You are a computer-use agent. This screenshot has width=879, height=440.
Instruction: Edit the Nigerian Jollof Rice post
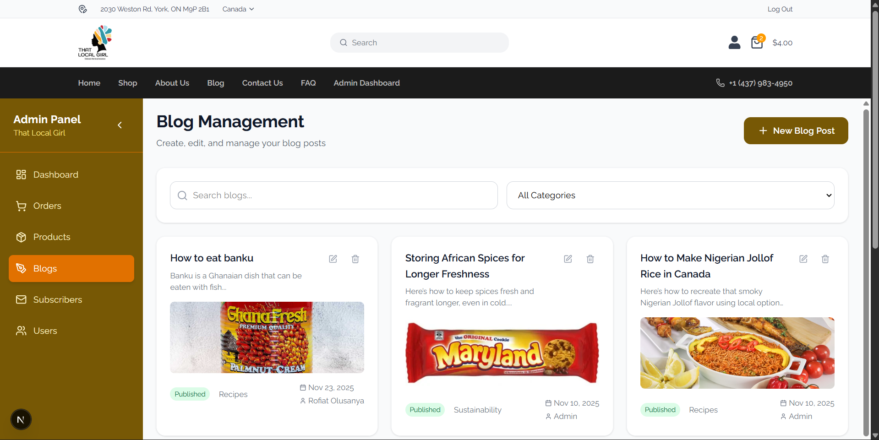pos(803,259)
